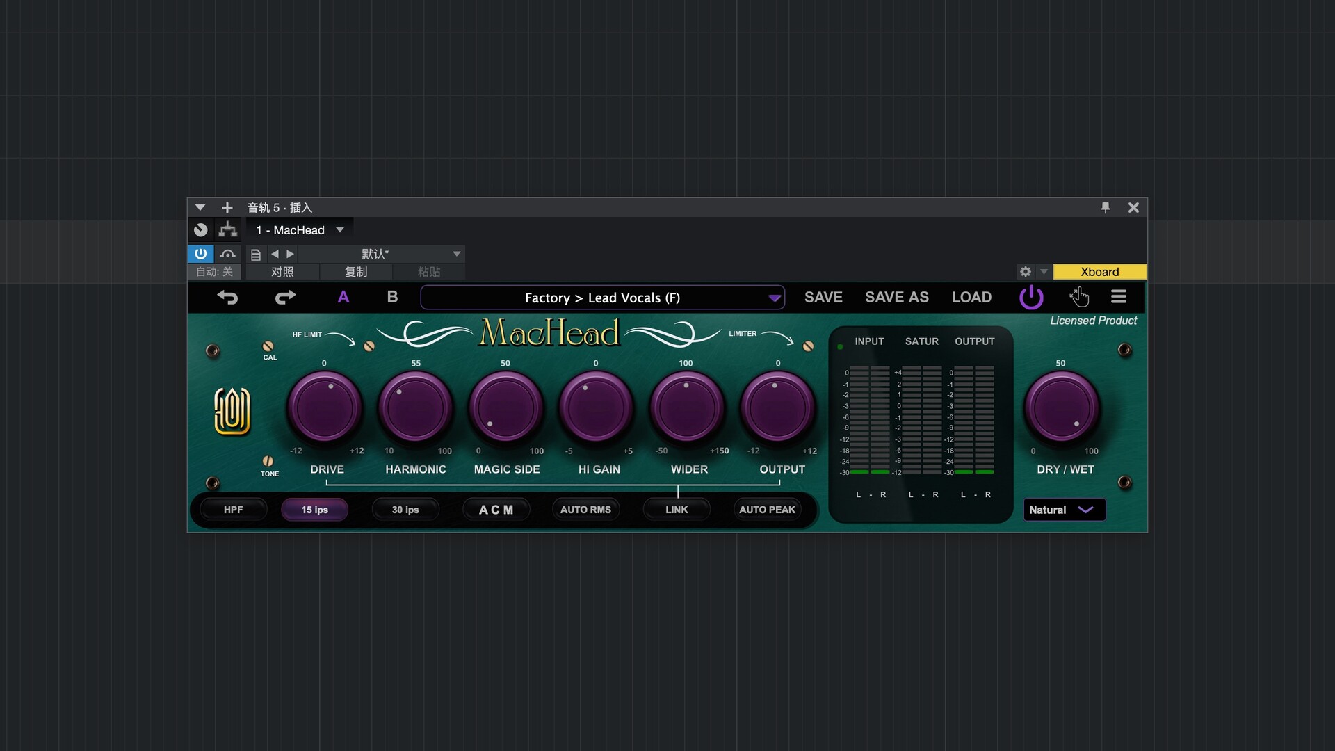Toggle the purple plugin power icon
Image resolution: width=1335 pixels, height=751 pixels.
click(x=1030, y=298)
